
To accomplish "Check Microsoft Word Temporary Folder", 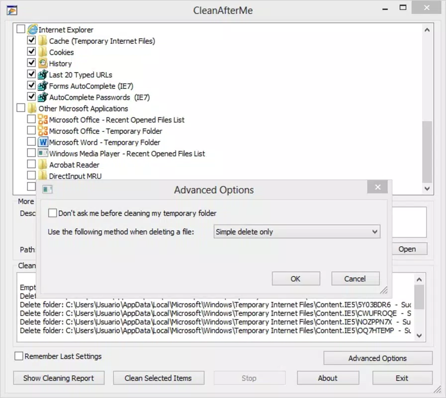I will [31, 141].
